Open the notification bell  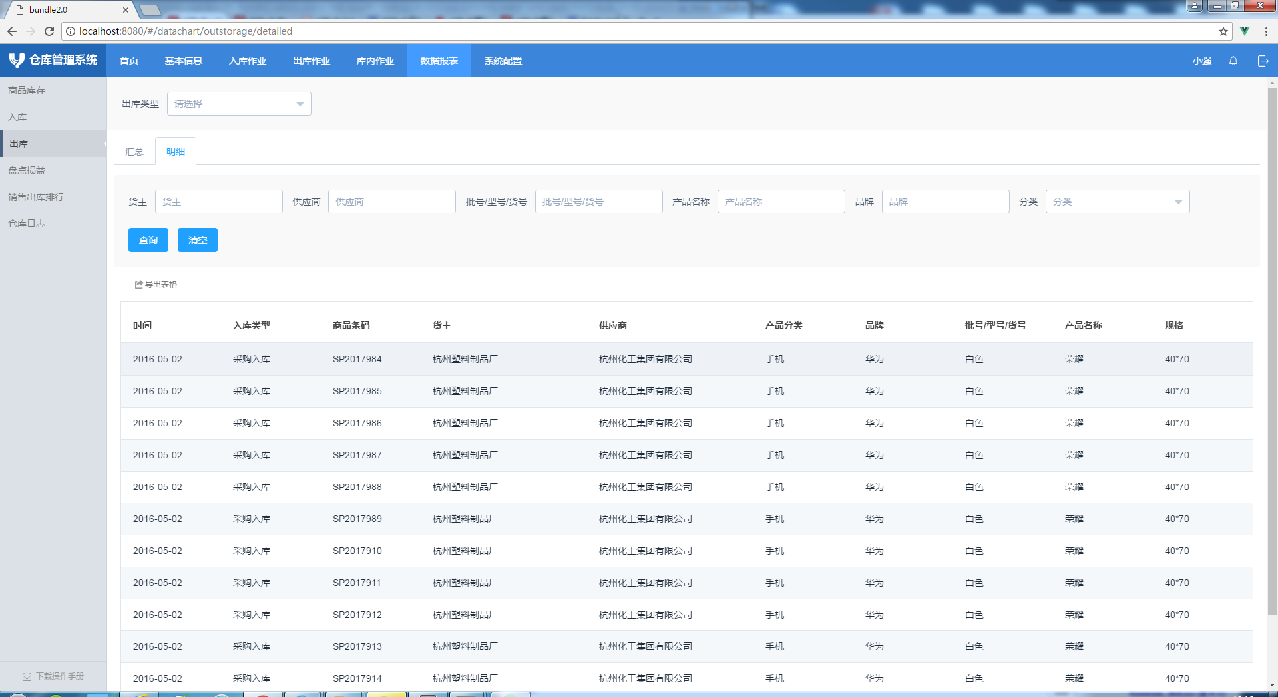(1233, 61)
